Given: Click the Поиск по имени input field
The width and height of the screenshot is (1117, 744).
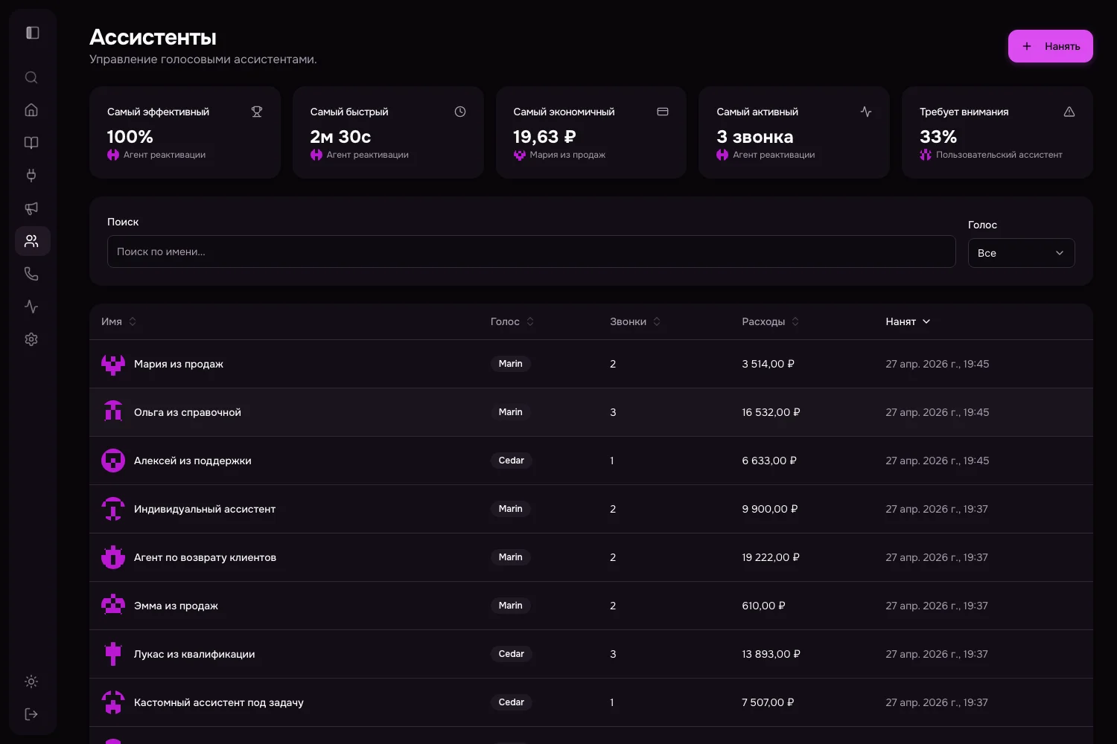Looking at the screenshot, I should coord(531,251).
